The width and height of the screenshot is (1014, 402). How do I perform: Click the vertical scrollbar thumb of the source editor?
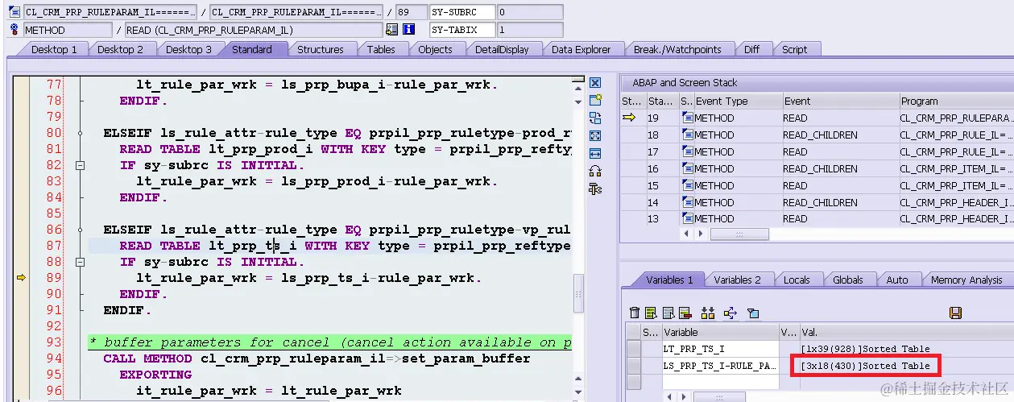[577, 293]
